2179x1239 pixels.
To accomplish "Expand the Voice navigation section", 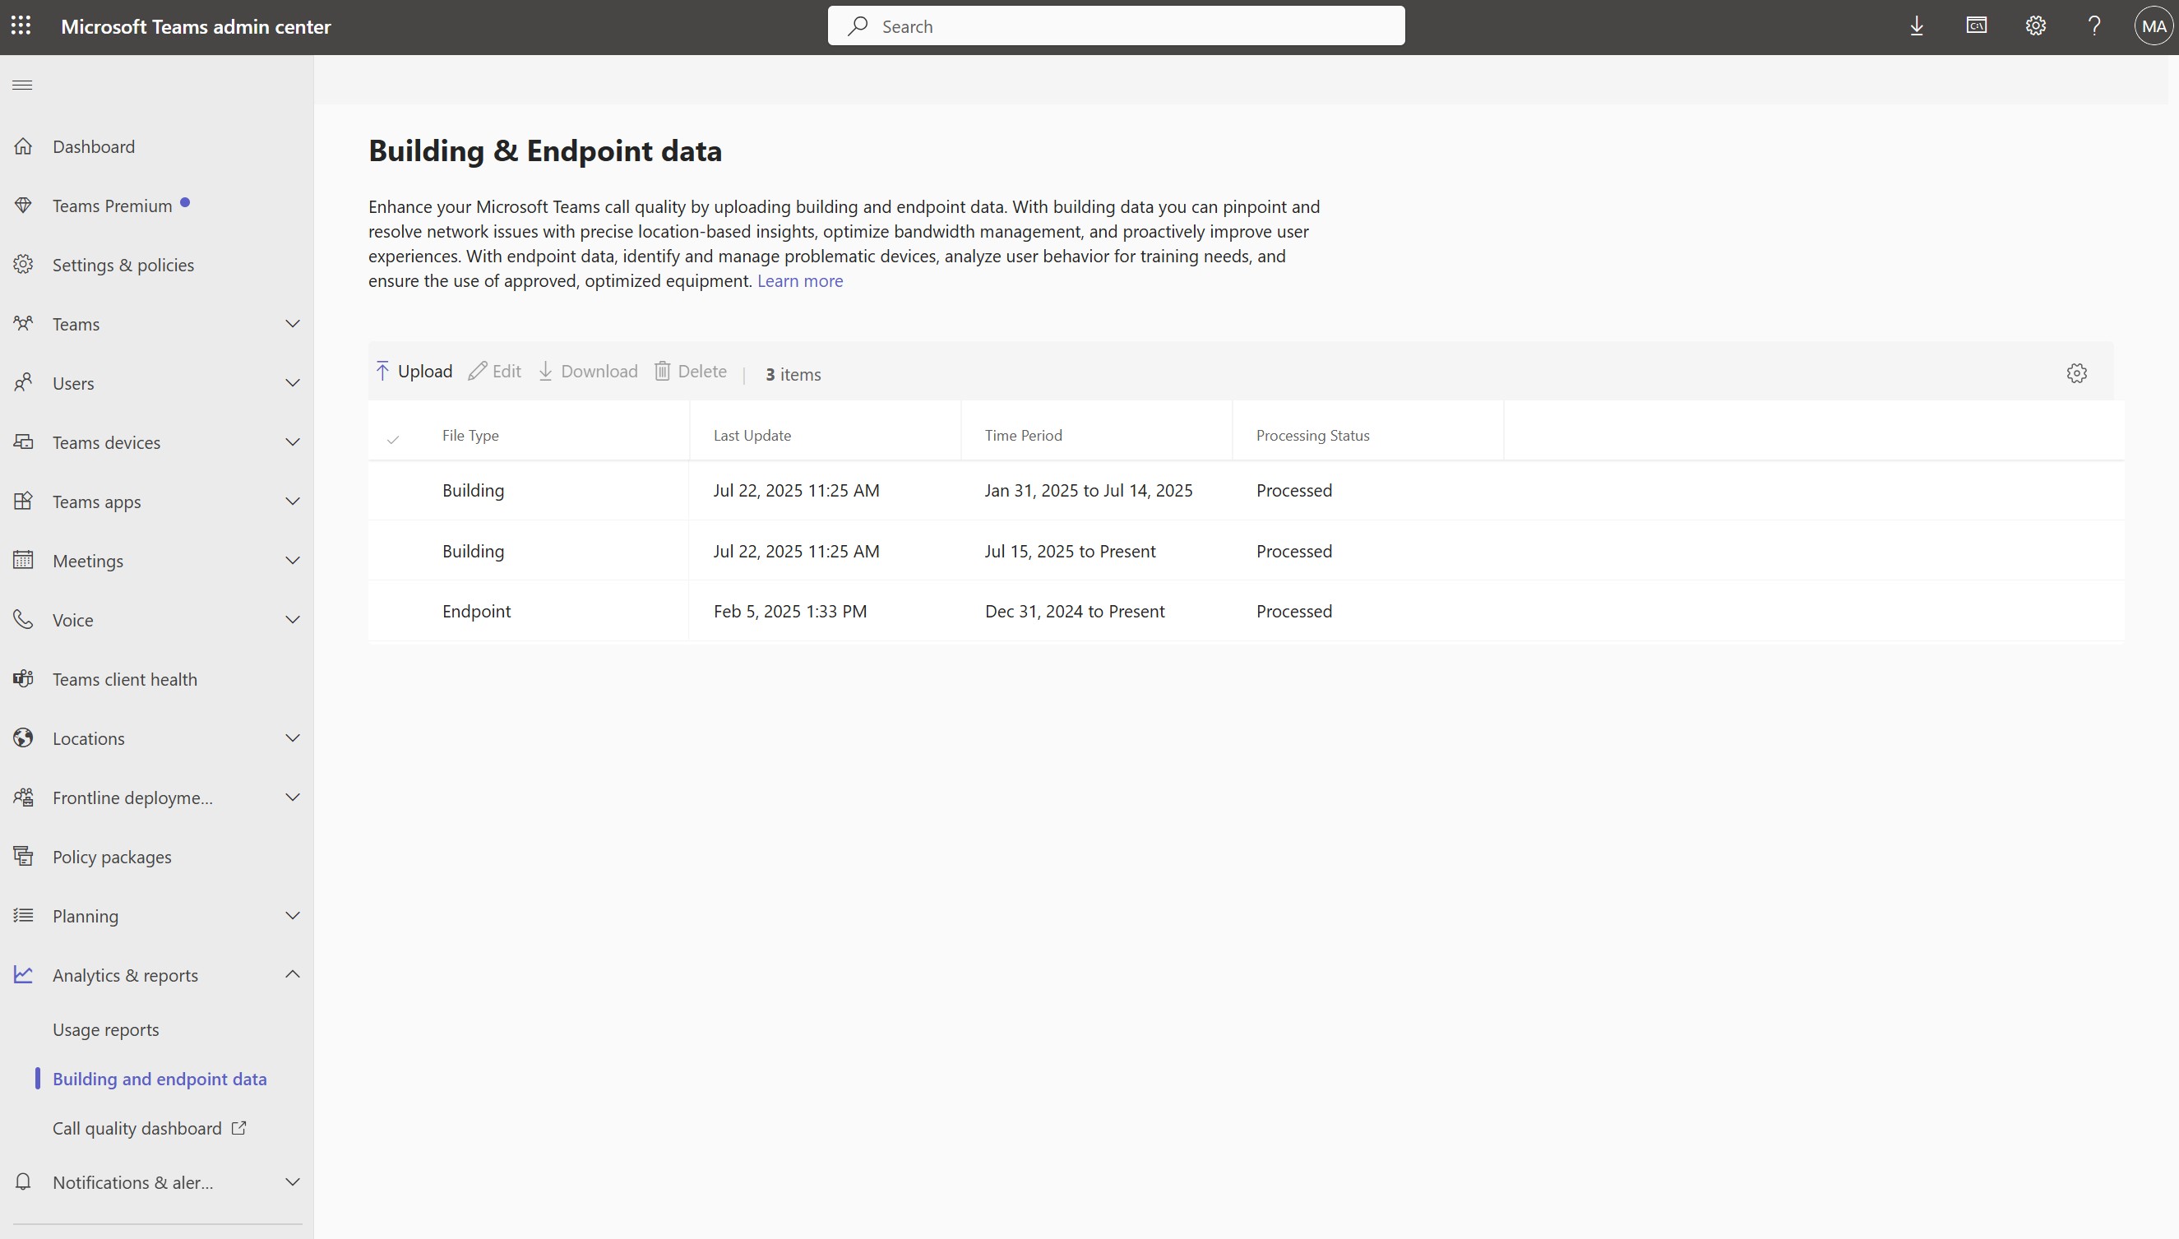I will (x=292, y=620).
